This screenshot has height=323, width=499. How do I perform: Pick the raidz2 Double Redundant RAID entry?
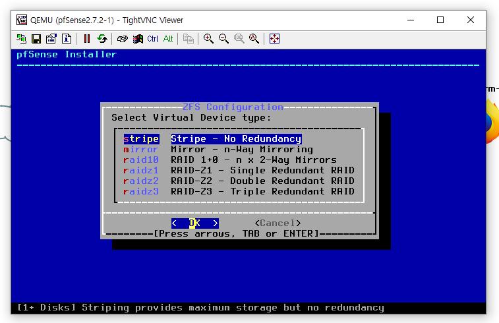[x=239, y=181]
